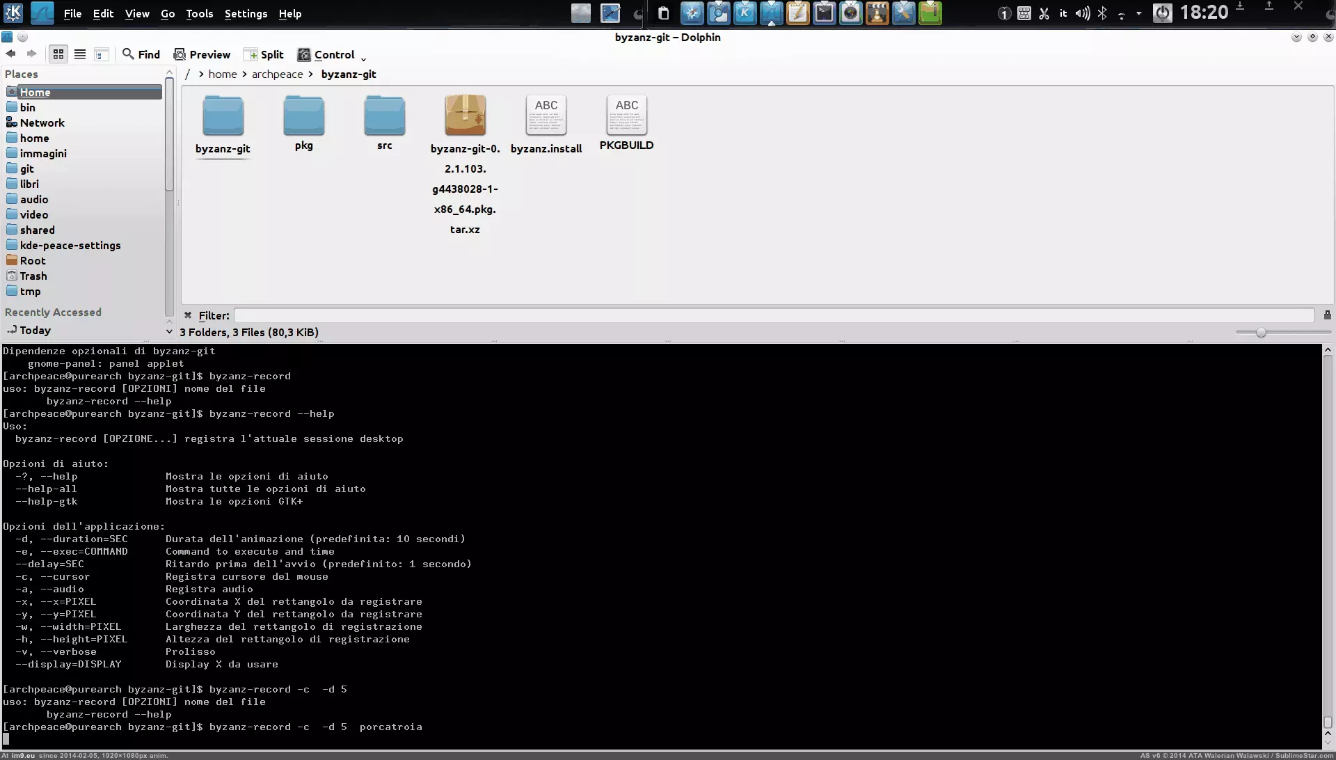Open the View menu
Image resolution: width=1336 pixels, height=760 pixels.
click(137, 13)
